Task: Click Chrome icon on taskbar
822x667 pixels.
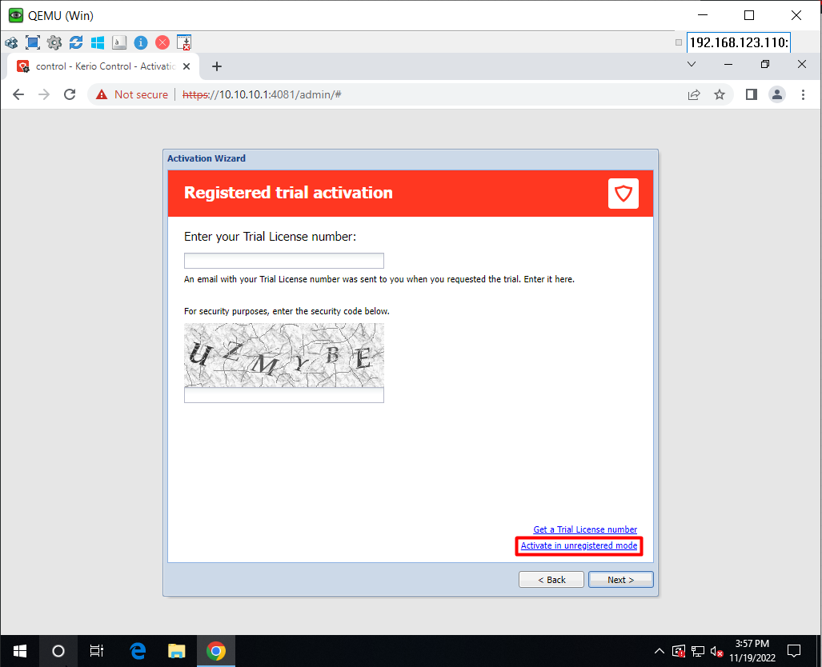Action: point(215,651)
